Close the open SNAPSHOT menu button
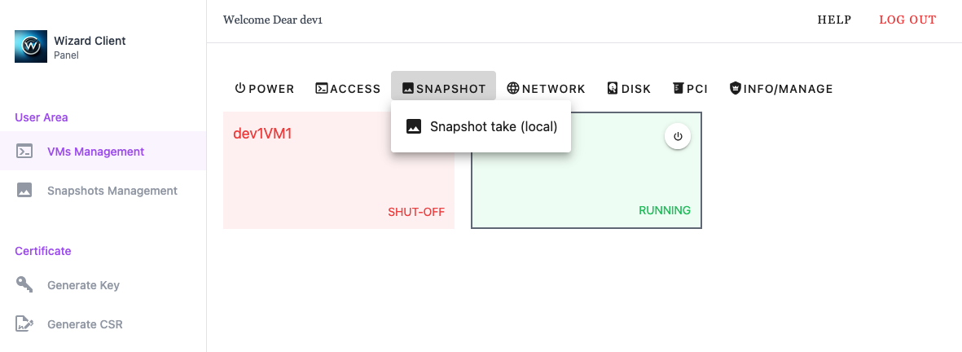Viewport: 962px width, 352px height. pos(443,88)
